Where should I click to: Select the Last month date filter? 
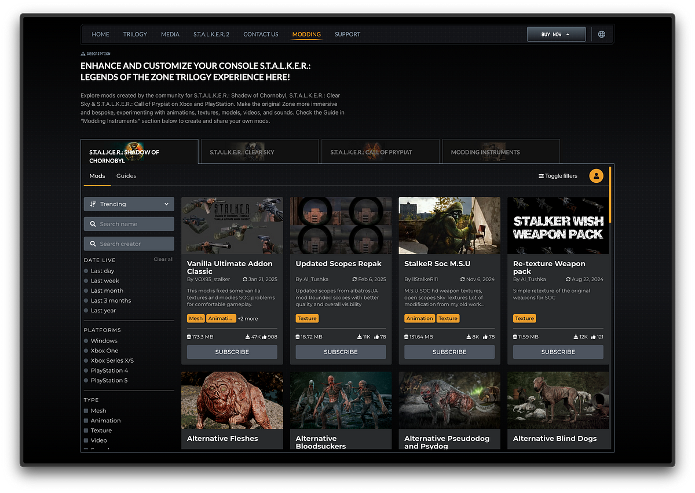coord(104,290)
